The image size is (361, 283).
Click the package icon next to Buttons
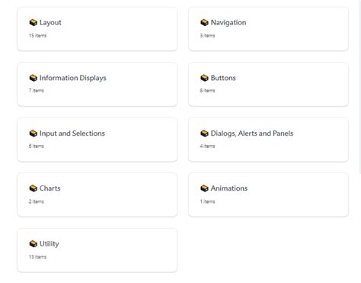(x=204, y=78)
